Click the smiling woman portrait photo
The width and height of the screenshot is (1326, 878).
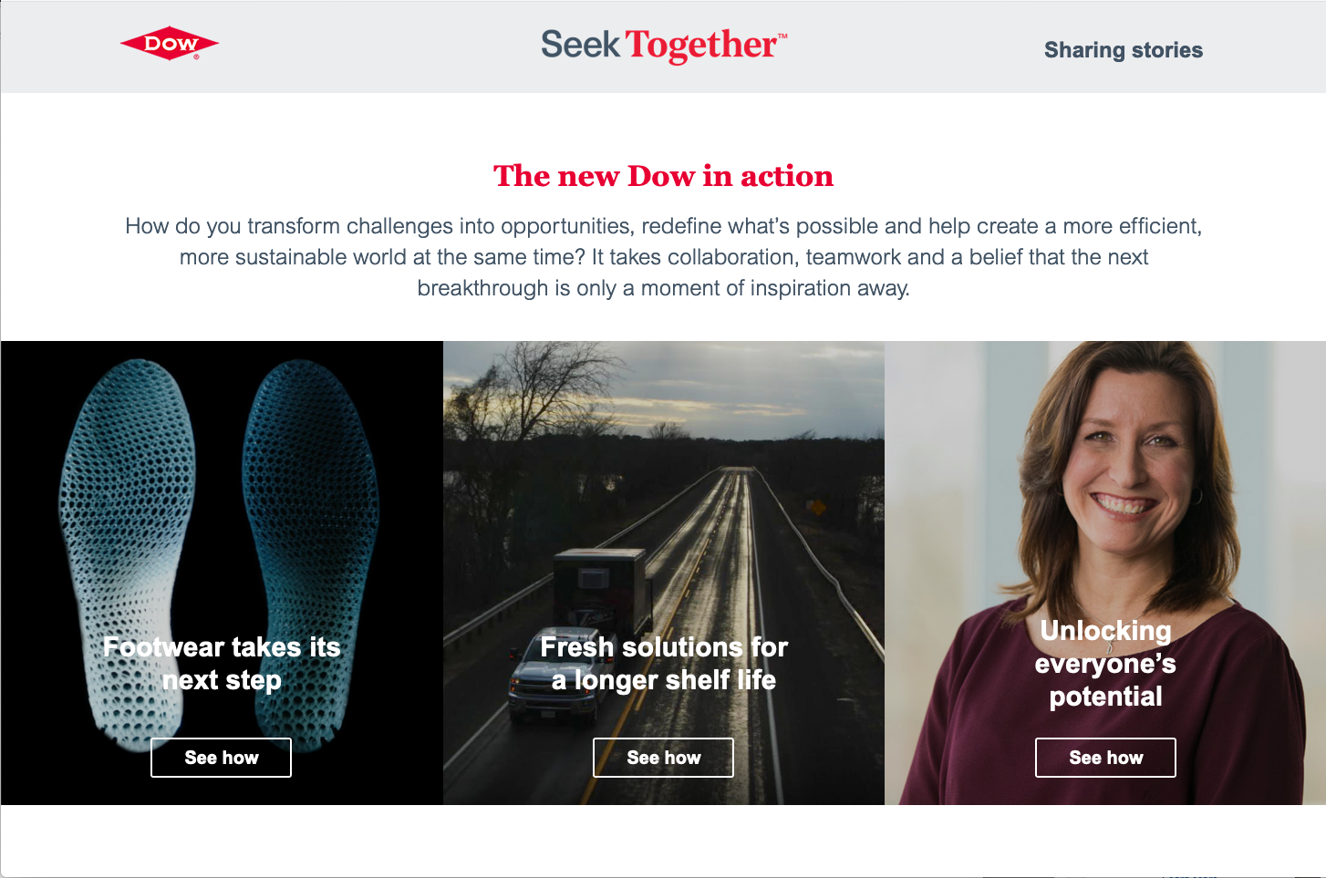click(1105, 573)
